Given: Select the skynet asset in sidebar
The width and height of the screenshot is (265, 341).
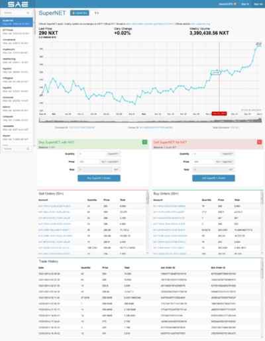Looking at the screenshot, I should tap(17, 138).
